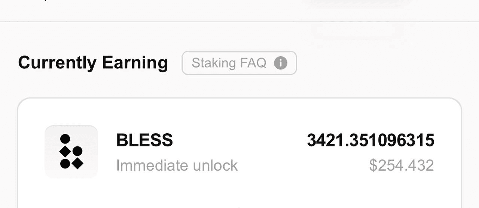Viewport: 479px width, 208px height.
Task: Click the partial icon at top left edge
Action: [45, 1]
